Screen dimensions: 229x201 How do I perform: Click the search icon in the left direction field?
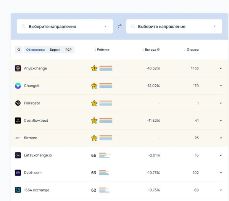click(24, 26)
